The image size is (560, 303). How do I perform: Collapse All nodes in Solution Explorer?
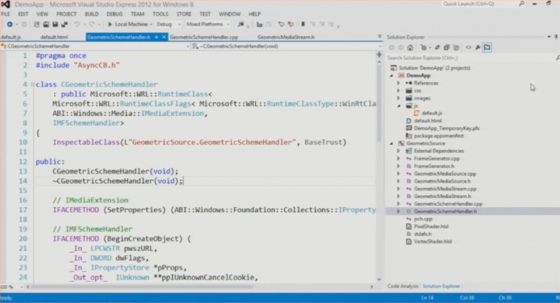click(x=446, y=47)
